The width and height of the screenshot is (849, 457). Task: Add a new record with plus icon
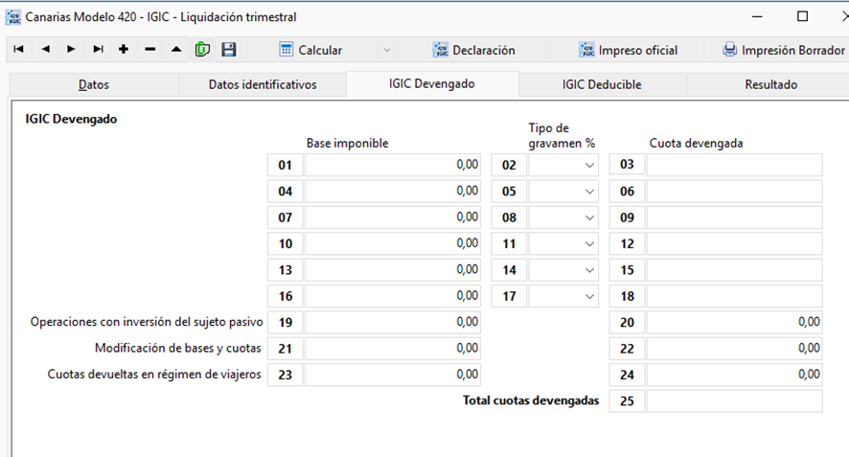pyautogui.click(x=124, y=49)
